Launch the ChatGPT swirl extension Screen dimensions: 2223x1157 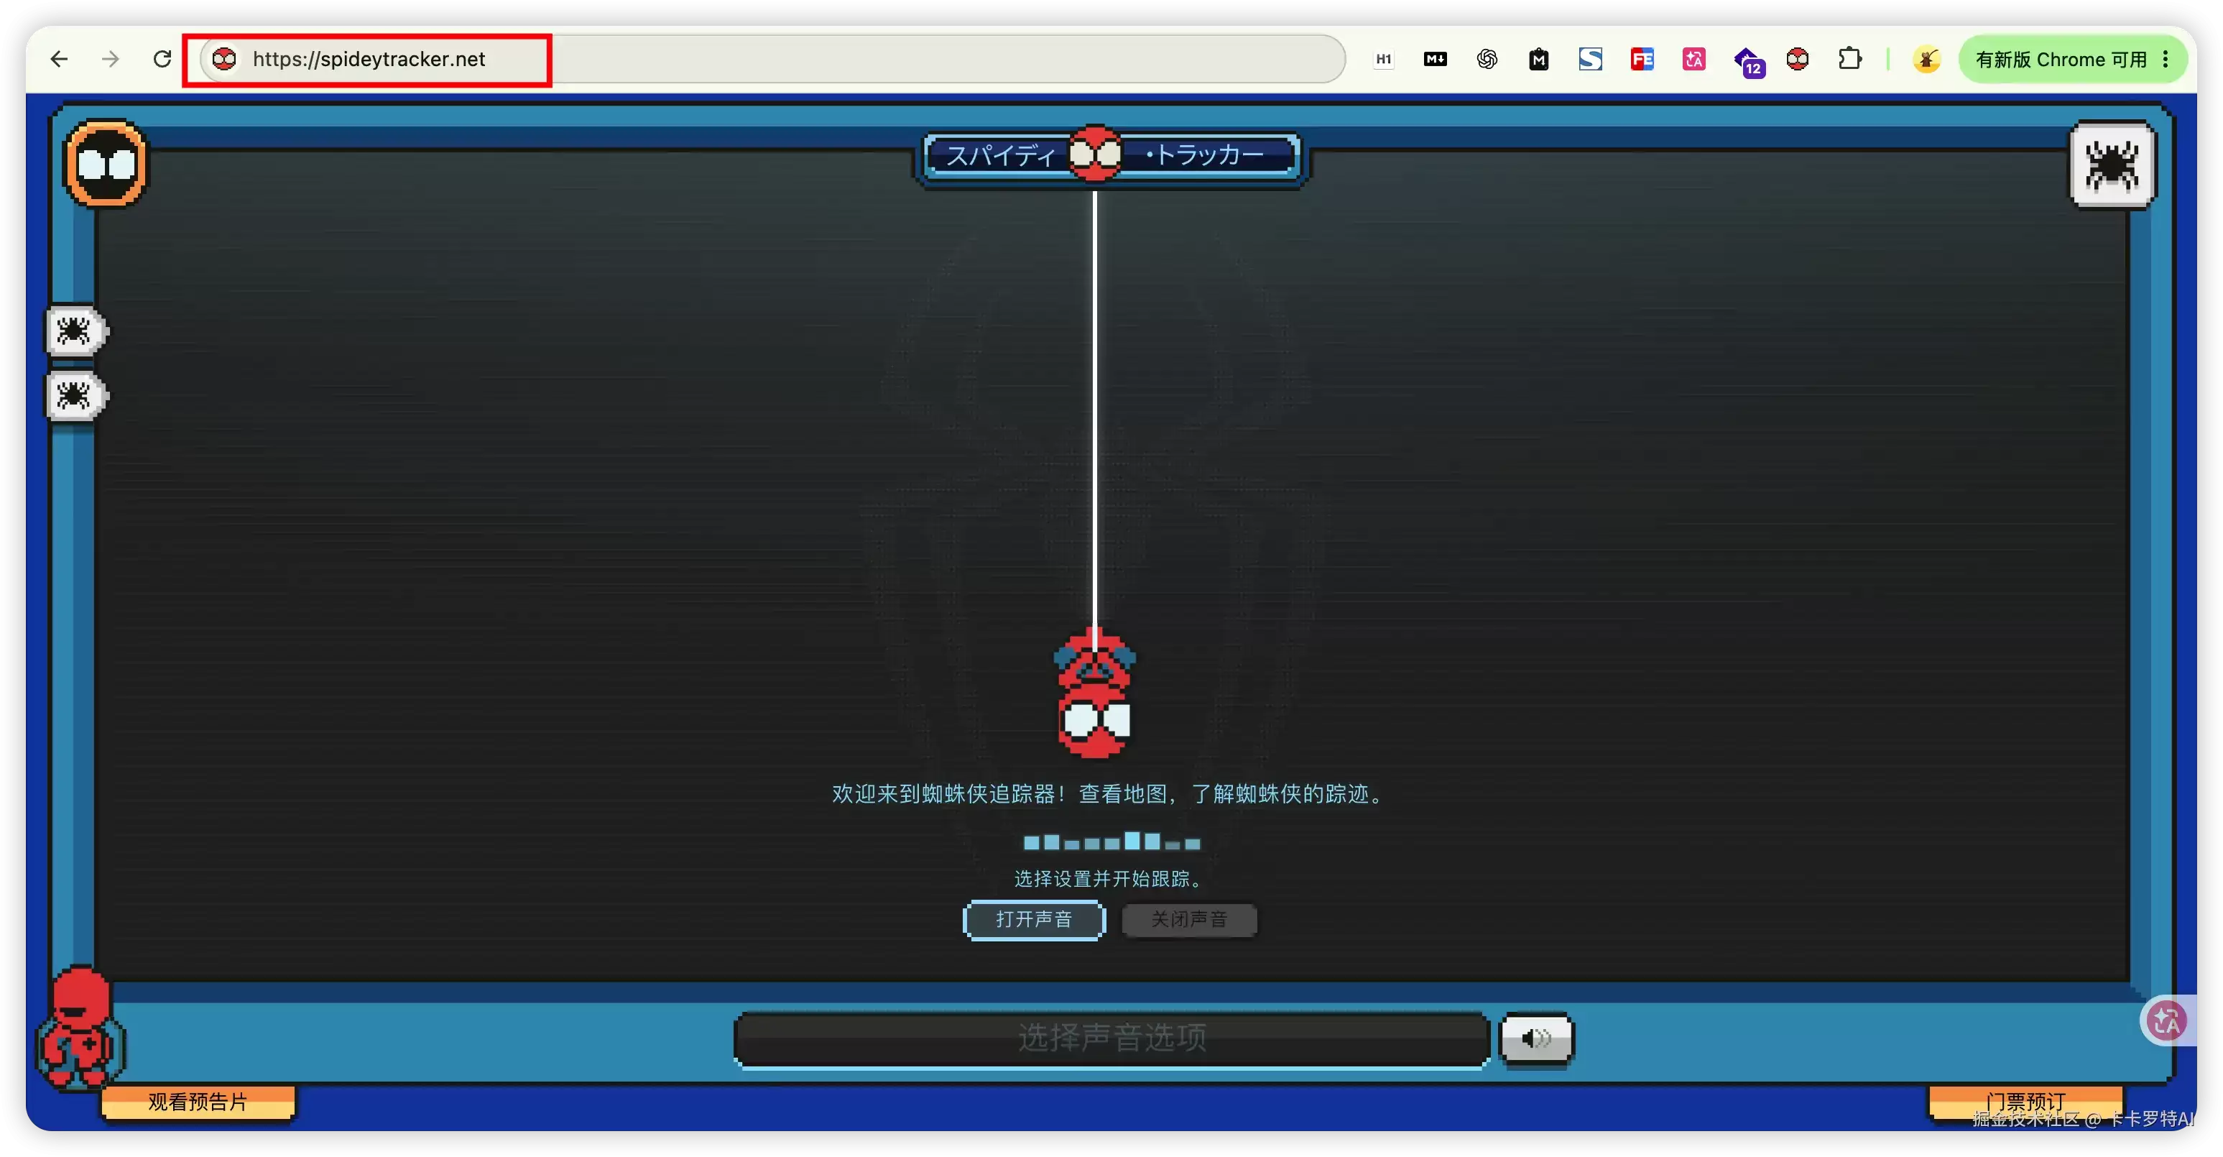click(1487, 59)
